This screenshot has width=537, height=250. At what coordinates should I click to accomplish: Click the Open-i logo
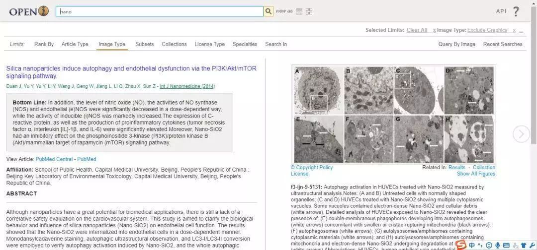click(x=29, y=11)
